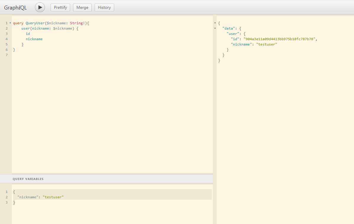This screenshot has height=224, width=354.
Task: Place cursor in the query editor
Action: 89,89
